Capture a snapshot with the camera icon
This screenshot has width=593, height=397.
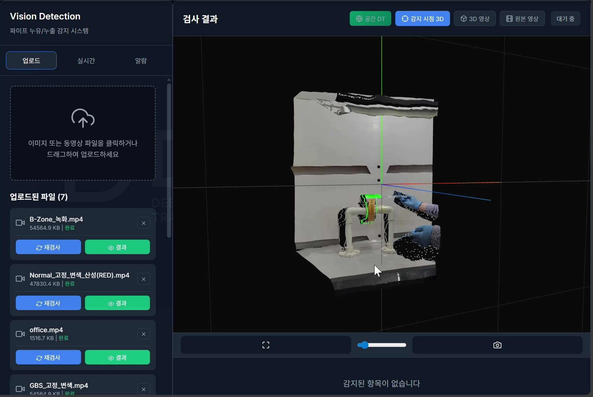click(497, 345)
